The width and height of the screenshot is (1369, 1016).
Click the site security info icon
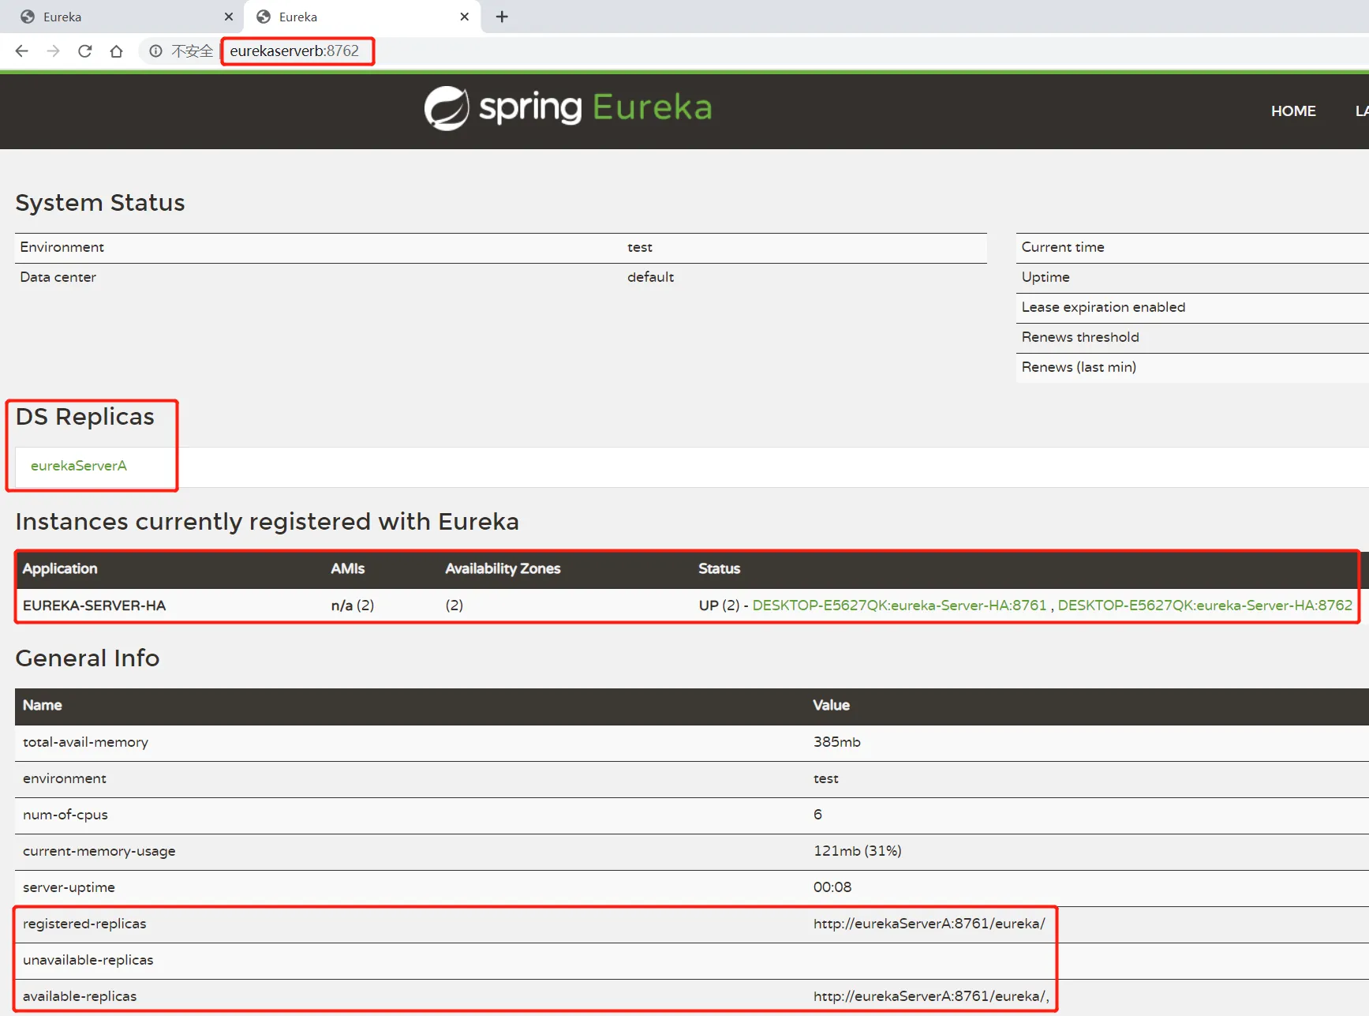156,51
